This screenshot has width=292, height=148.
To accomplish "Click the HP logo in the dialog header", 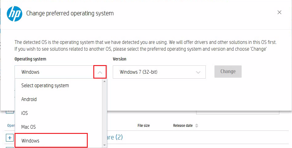I will [x=15, y=14].
